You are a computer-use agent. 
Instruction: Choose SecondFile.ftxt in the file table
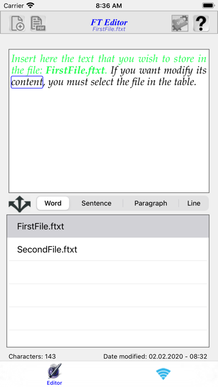pos(108,249)
